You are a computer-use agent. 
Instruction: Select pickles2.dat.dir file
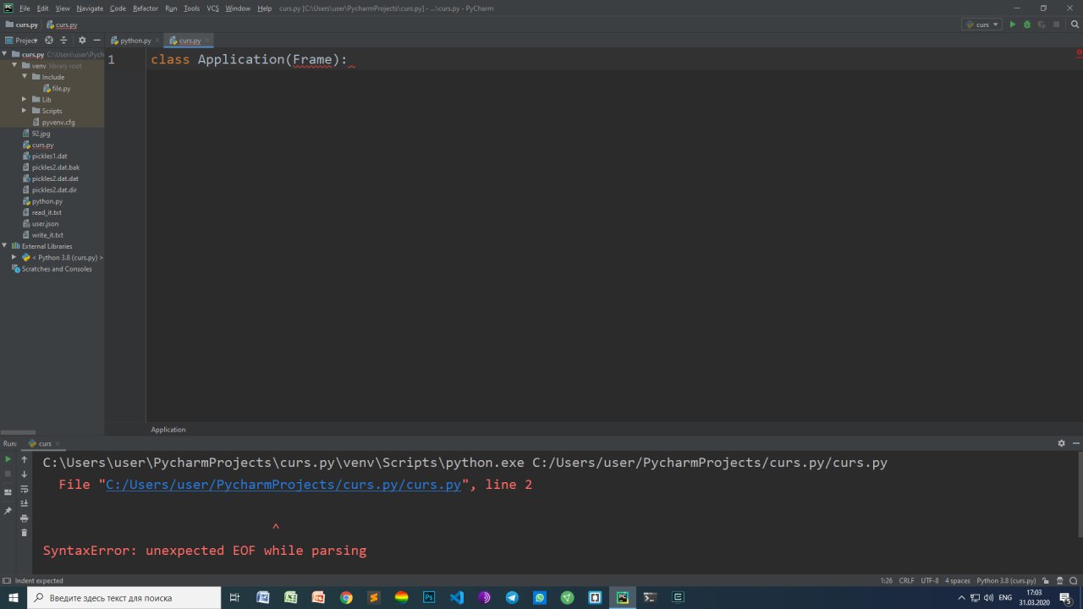point(50,189)
